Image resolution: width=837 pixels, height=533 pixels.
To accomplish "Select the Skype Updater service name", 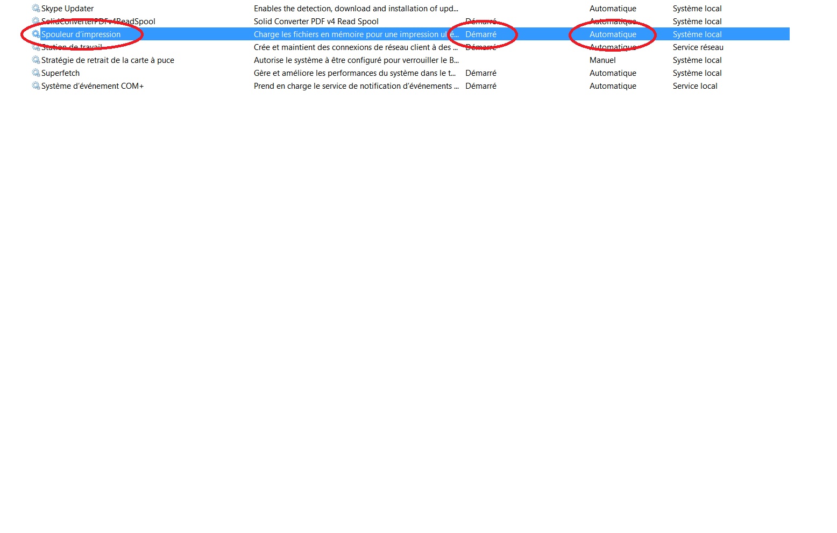I will coord(67,9).
